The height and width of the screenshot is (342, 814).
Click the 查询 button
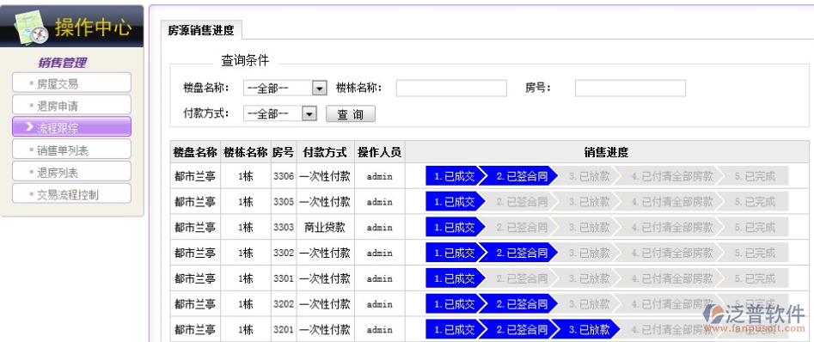(351, 113)
